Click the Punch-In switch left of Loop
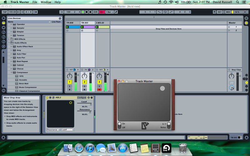 pos(159,12)
